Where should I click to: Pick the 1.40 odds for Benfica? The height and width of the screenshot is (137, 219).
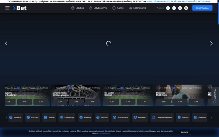pyautogui.click(x=144, y=102)
